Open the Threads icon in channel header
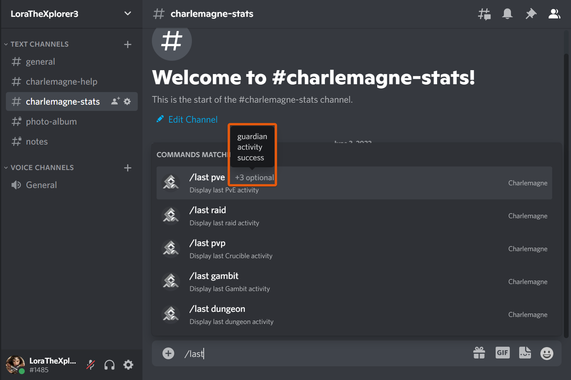This screenshot has width=571, height=380. click(484, 14)
